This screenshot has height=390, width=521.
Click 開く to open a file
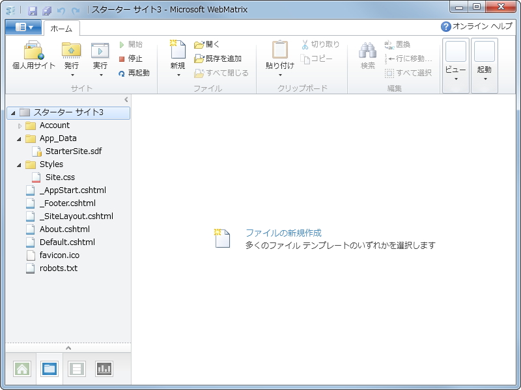pyautogui.click(x=206, y=44)
